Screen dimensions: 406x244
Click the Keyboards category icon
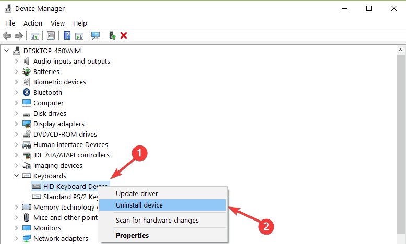tap(27, 176)
